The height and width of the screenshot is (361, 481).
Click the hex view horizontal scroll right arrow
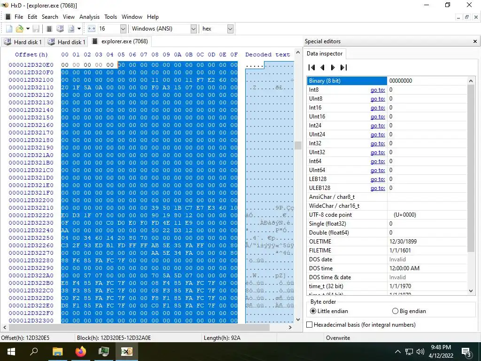pyautogui.click(x=290, y=327)
